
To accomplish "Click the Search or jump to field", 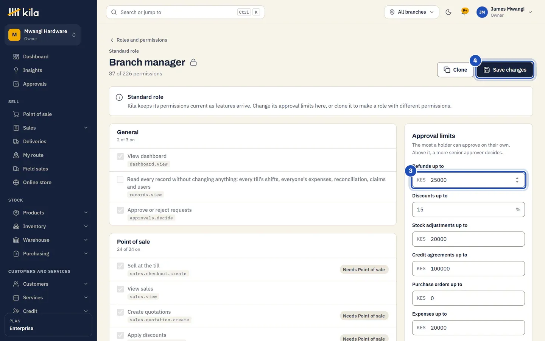I will pyautogui.click(x=185, y=12).
